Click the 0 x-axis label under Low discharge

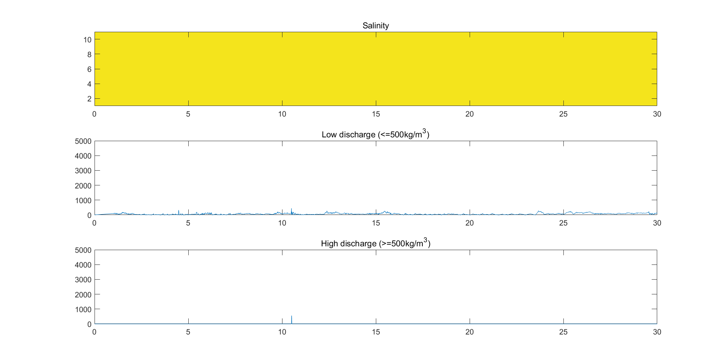(95, 223)
